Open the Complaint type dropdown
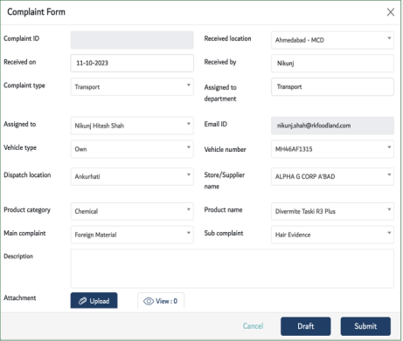The image size is (403, 341). (132, 86)
